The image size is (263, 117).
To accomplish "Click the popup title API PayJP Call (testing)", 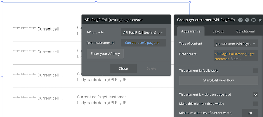I will click(x=113, y=20).
